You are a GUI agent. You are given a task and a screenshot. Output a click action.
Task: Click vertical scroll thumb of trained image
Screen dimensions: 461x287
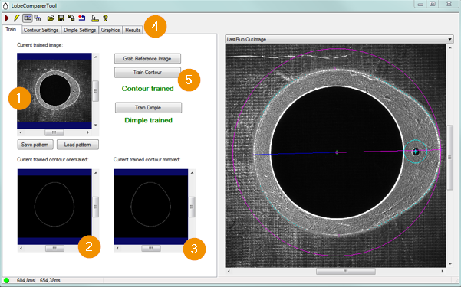(96, 91)
